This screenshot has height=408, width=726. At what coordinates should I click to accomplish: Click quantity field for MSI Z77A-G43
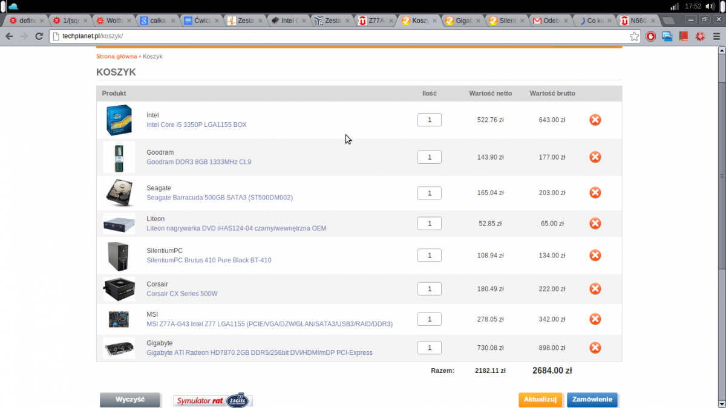430,319
